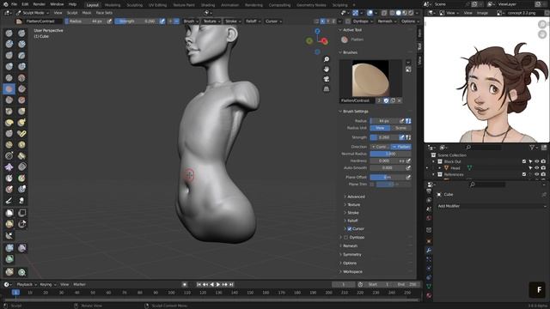Screen dimensions: 550x309
Task: Toggle X axis symmetry in sculpt header
Action: click(x=322, y=21)
